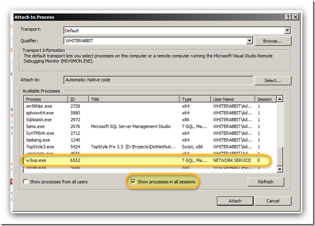This screenshot has height=226, width=315.
Task: Select the w3wp.exe process row
Action: coord(37,160)
